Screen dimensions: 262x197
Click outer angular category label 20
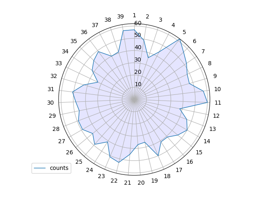pos(141,183)
